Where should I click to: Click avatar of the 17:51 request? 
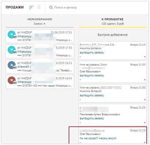pyautogui.click(x=12, y=35)
